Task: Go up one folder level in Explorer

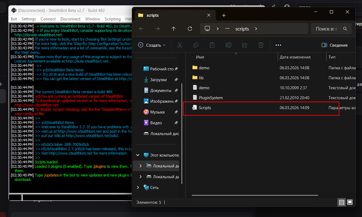Action: (174, 29)
